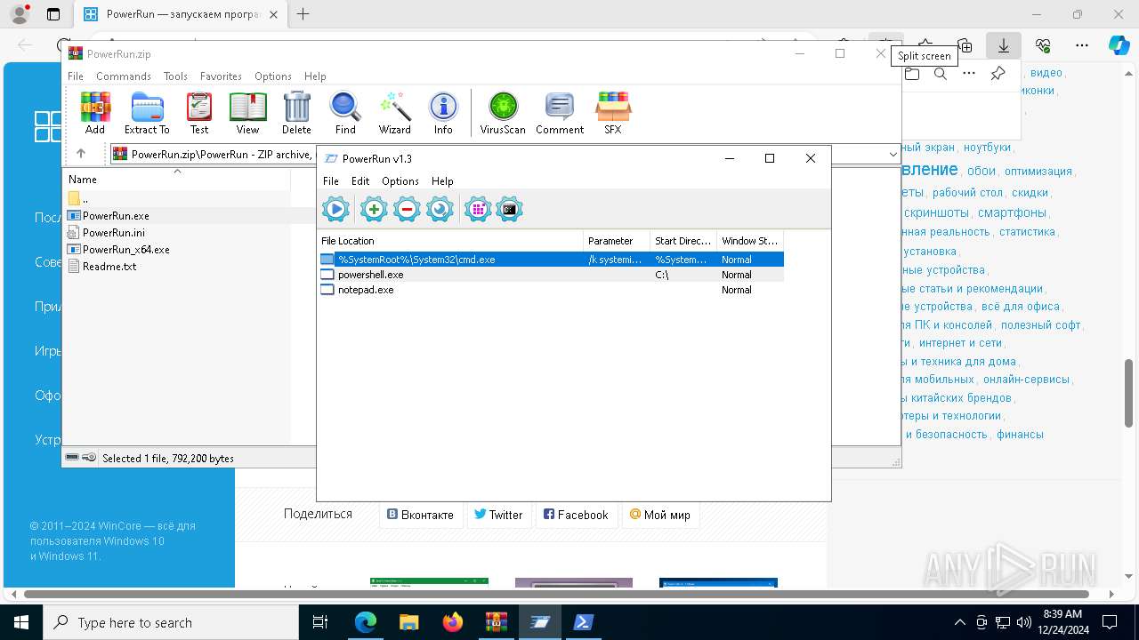Image resolution: width=1139 pixels, height=640 pixels.
Task: Open Copilot icon in Edge
Action: (x=1119, y=44)
